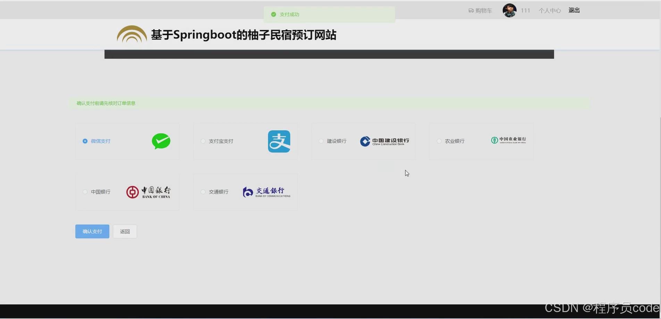661x319 pixels.
Task: Select the 微信支付 radio button
Action: [85, 141]
